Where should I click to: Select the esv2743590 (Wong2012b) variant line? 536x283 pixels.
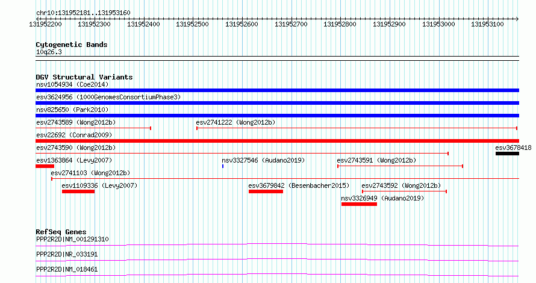[242, 154]
